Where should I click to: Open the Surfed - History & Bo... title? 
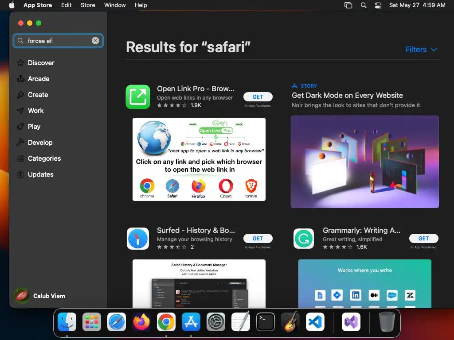click(196, 230)
